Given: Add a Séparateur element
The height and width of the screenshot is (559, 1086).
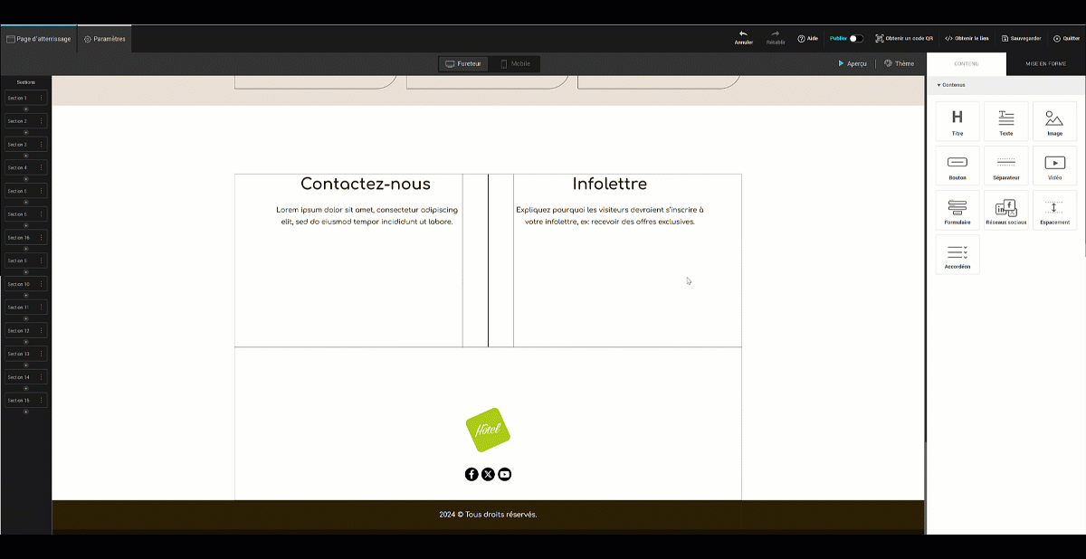Looking at the screenshot, I should coord(1006,166).
